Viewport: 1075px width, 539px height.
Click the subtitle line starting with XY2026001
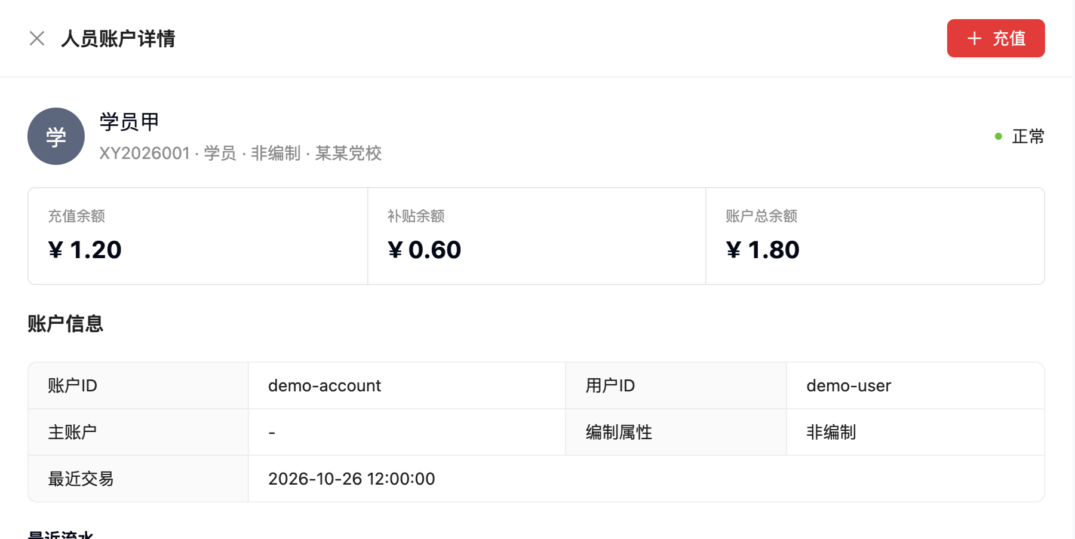(240, 154)
